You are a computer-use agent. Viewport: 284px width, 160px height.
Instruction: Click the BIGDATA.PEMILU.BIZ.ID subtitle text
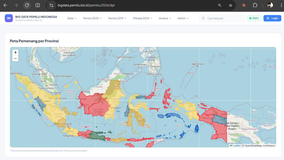tap(29, 20)
